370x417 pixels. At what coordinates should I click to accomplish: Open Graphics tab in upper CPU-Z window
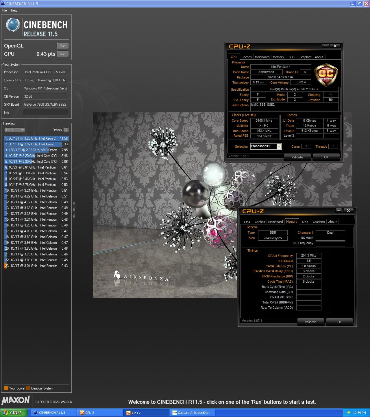[x=305, y=57]
